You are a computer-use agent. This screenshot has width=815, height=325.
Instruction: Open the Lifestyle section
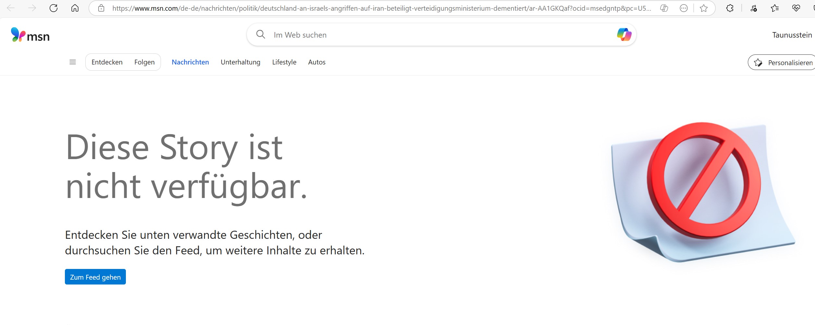point(284,62)
